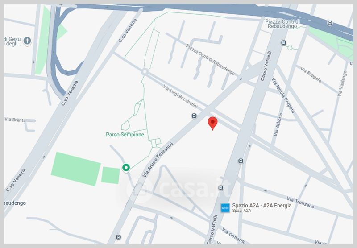This screenshot has width=357, height=248.
Task: Select the Via Arborio street label
Action: (x=278, y=124)
